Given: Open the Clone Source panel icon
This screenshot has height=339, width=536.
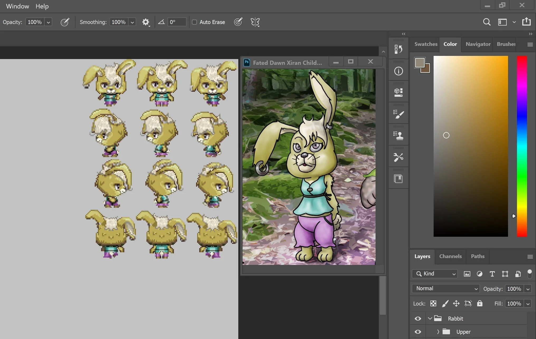Looking at the screenshot, I should 398,136.
